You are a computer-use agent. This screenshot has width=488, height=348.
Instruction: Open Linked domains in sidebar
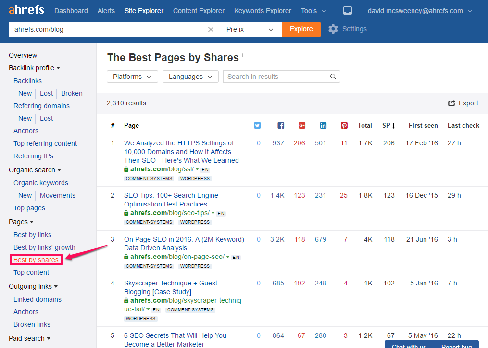(x=38, y=300)
